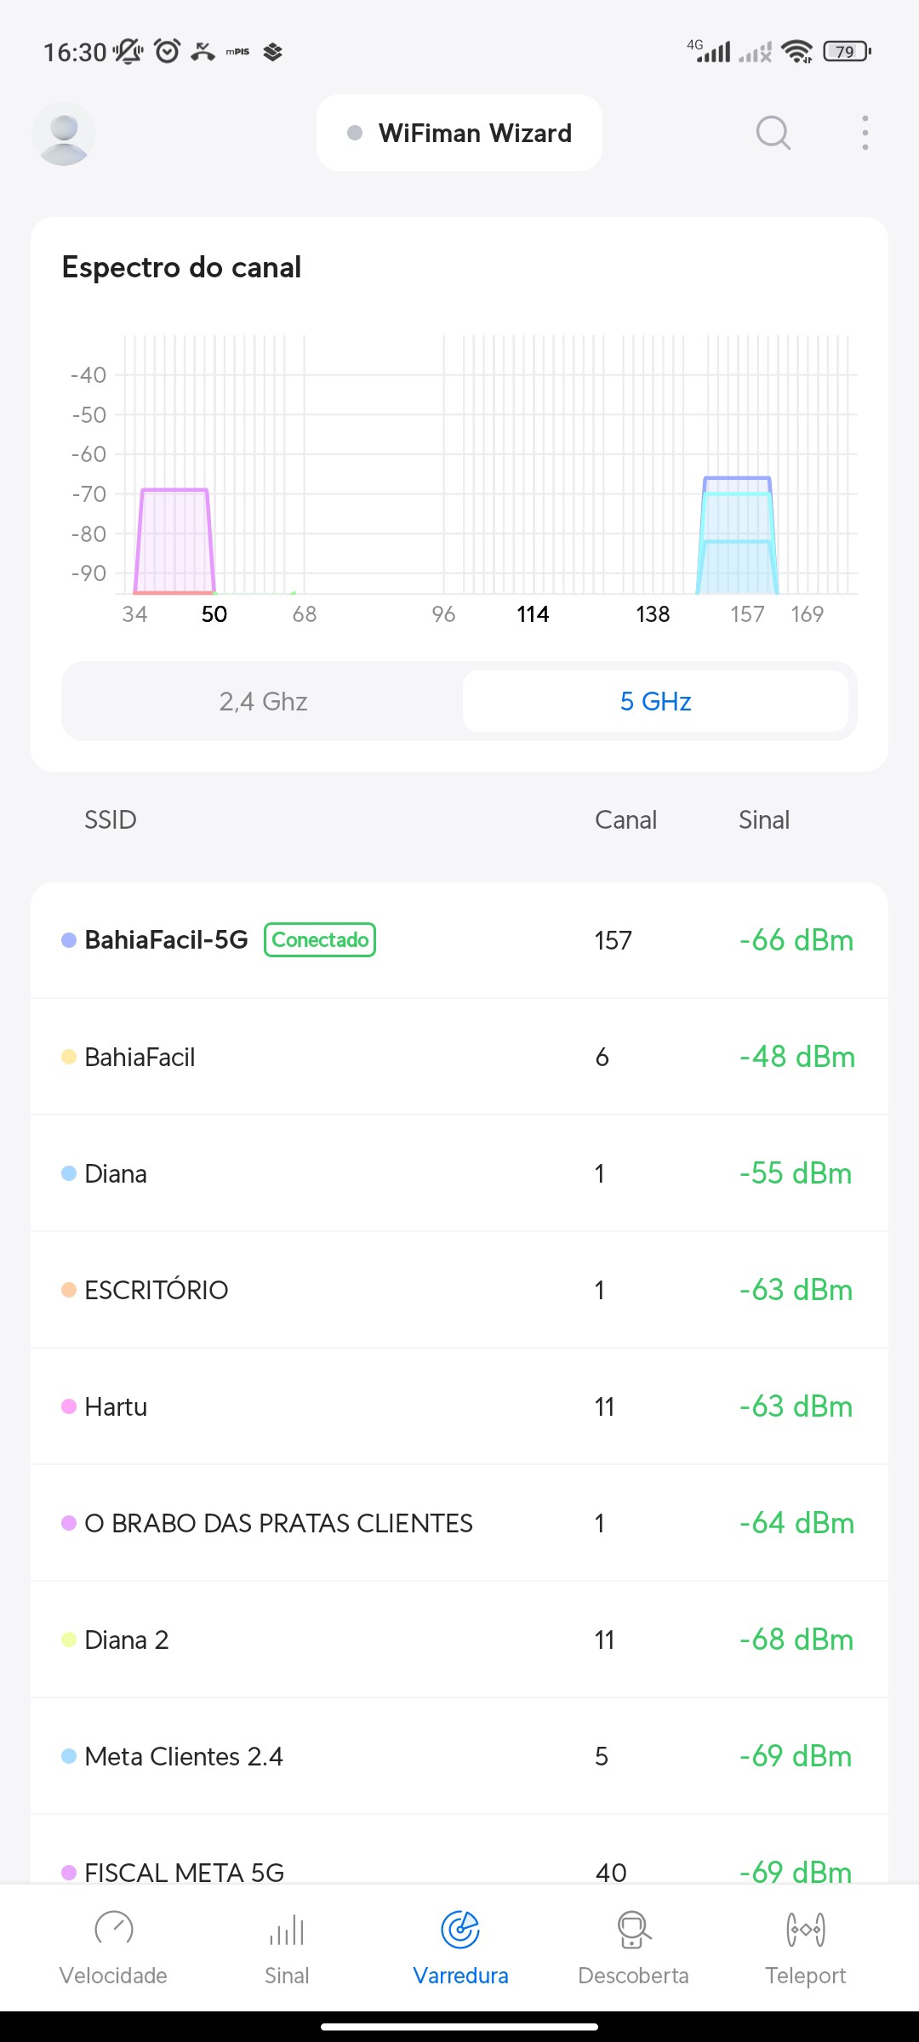Screen dimensions: 919x2042
Task: Sort networks by Canal column
Action: [625, 819]
